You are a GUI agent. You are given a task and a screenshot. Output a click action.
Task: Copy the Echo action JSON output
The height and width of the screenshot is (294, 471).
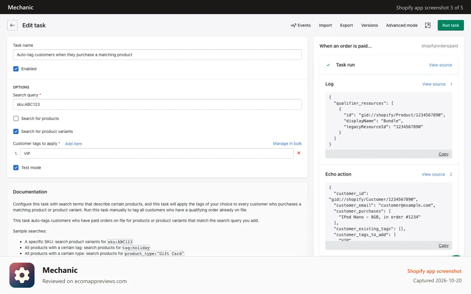tap(444, 245)
